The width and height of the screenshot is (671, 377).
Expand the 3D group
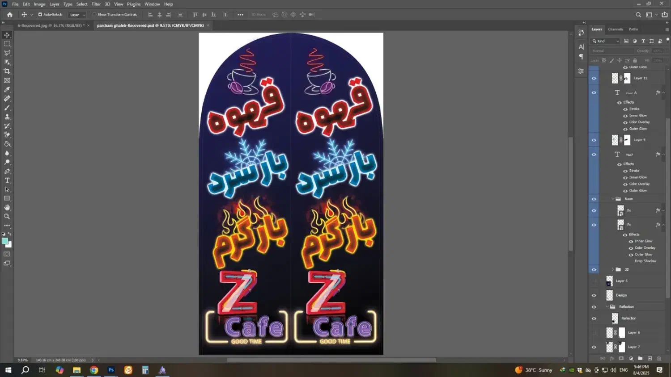[612, 269]
